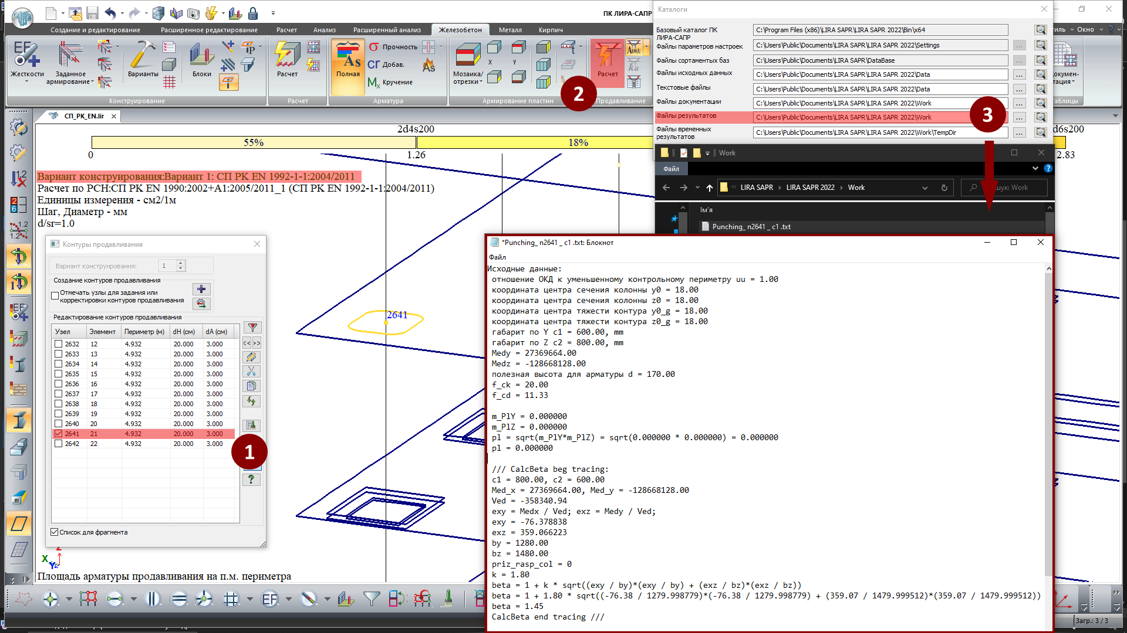The image size is (1127, 633).
Task: Open the Металл ribbon tab
Action: [x=509, y=30]
